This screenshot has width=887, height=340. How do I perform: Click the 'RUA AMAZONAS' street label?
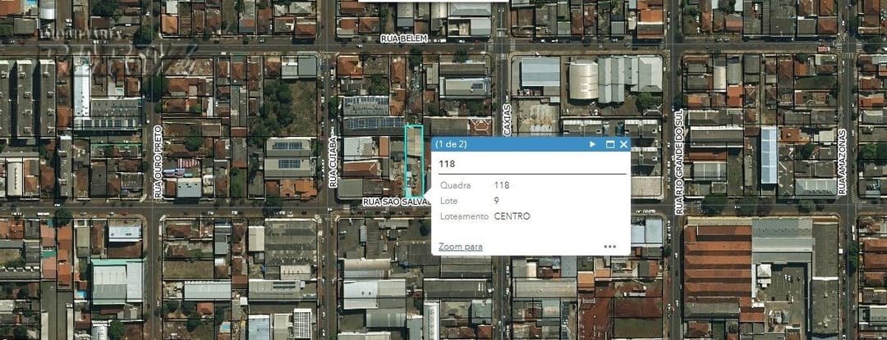pos(842,162)
